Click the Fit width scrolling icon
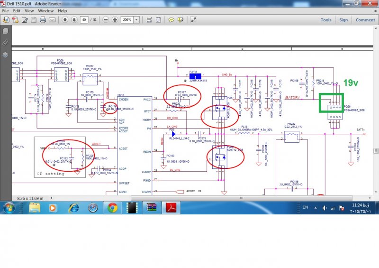Image resolution: width=379 pixels, height=268 pixels. coord(149,20)
